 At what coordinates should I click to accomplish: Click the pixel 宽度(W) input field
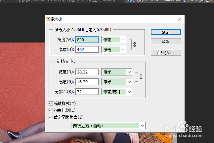coord(87,40)
